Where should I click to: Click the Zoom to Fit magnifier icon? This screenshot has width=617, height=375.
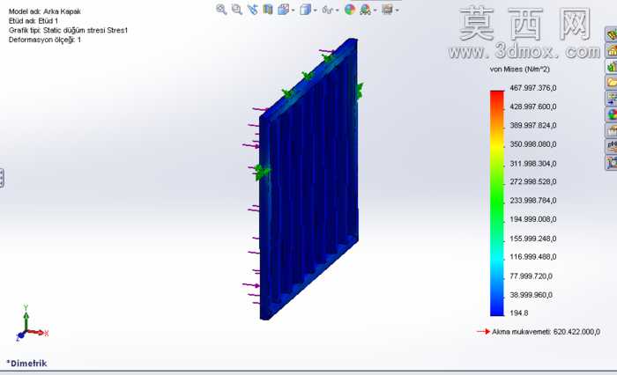coord(221,10)
